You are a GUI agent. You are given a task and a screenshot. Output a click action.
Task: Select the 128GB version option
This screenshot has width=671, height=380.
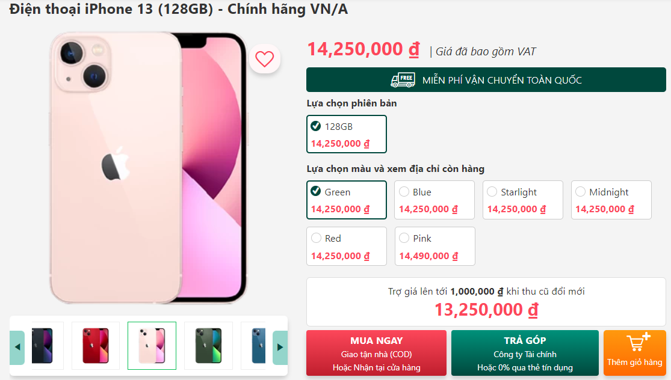(347, 134)
